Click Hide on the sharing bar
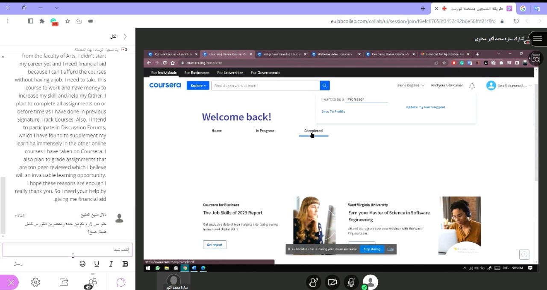This screenshot has height=290, width=547. (390, 249)
